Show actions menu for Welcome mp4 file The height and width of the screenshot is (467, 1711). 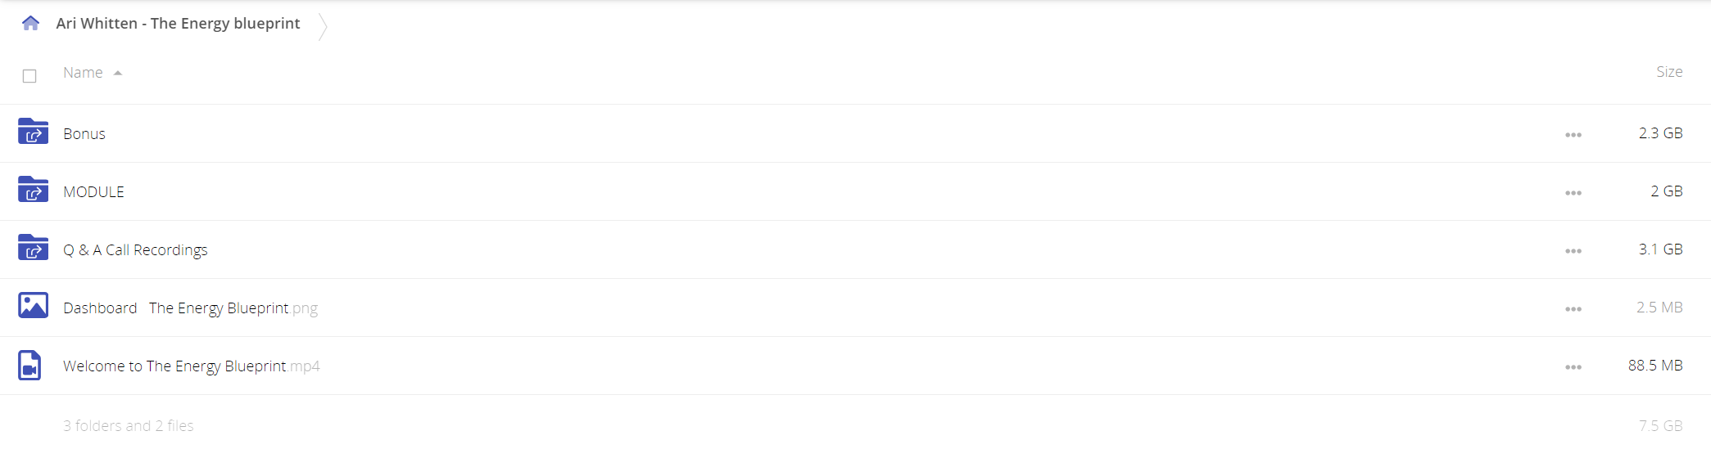pyautogui.click(x=1573, y=367)
